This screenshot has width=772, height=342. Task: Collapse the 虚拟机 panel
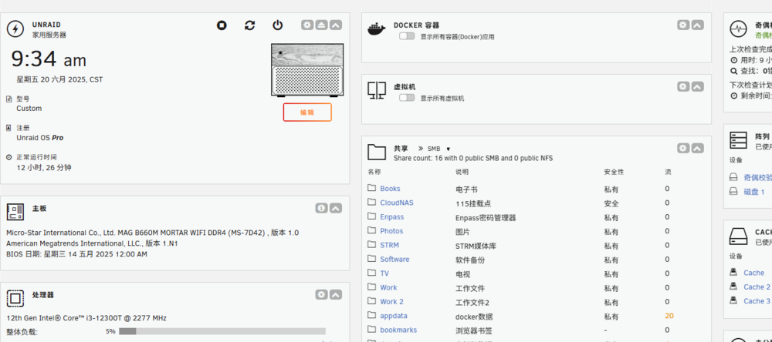(698, 86)
